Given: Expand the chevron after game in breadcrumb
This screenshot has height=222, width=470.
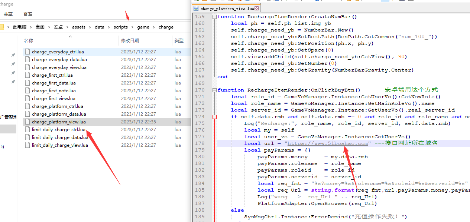Looking at the screenshot, I should coord(154,27).
